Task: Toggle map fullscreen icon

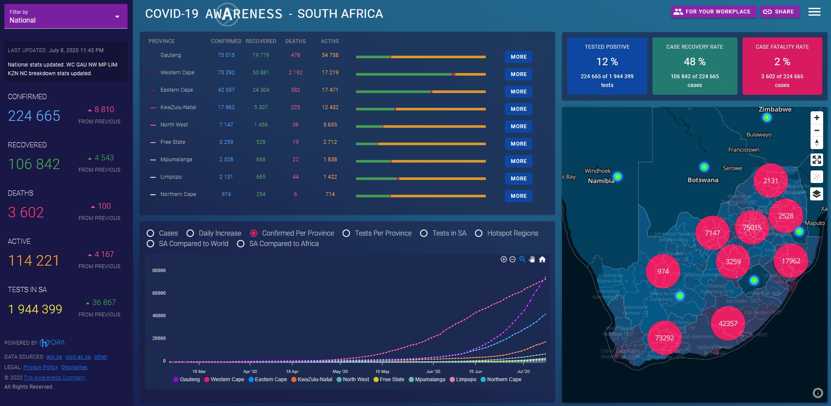Action: coord(817,160)
